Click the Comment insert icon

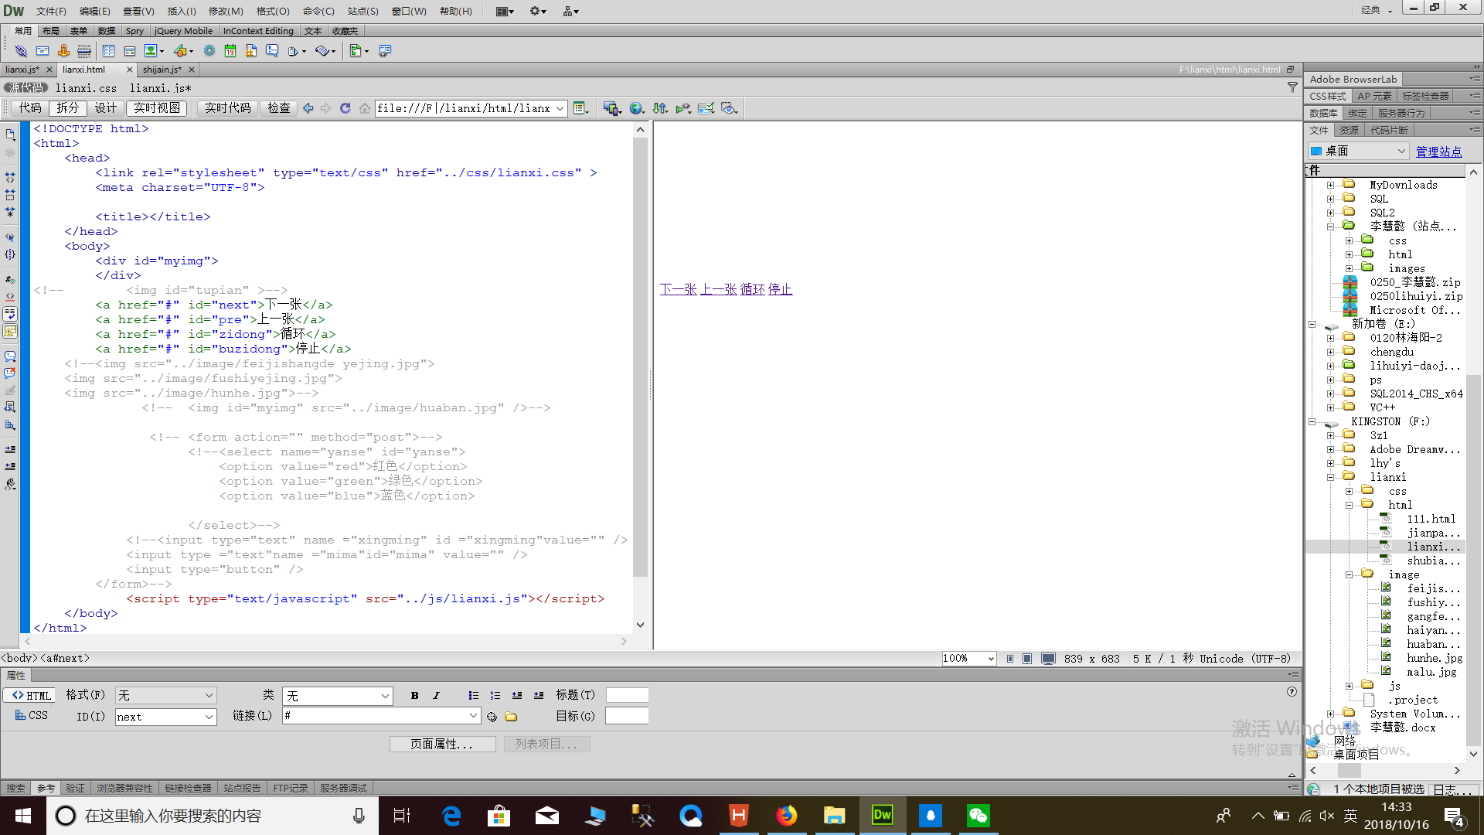[272, 51]
